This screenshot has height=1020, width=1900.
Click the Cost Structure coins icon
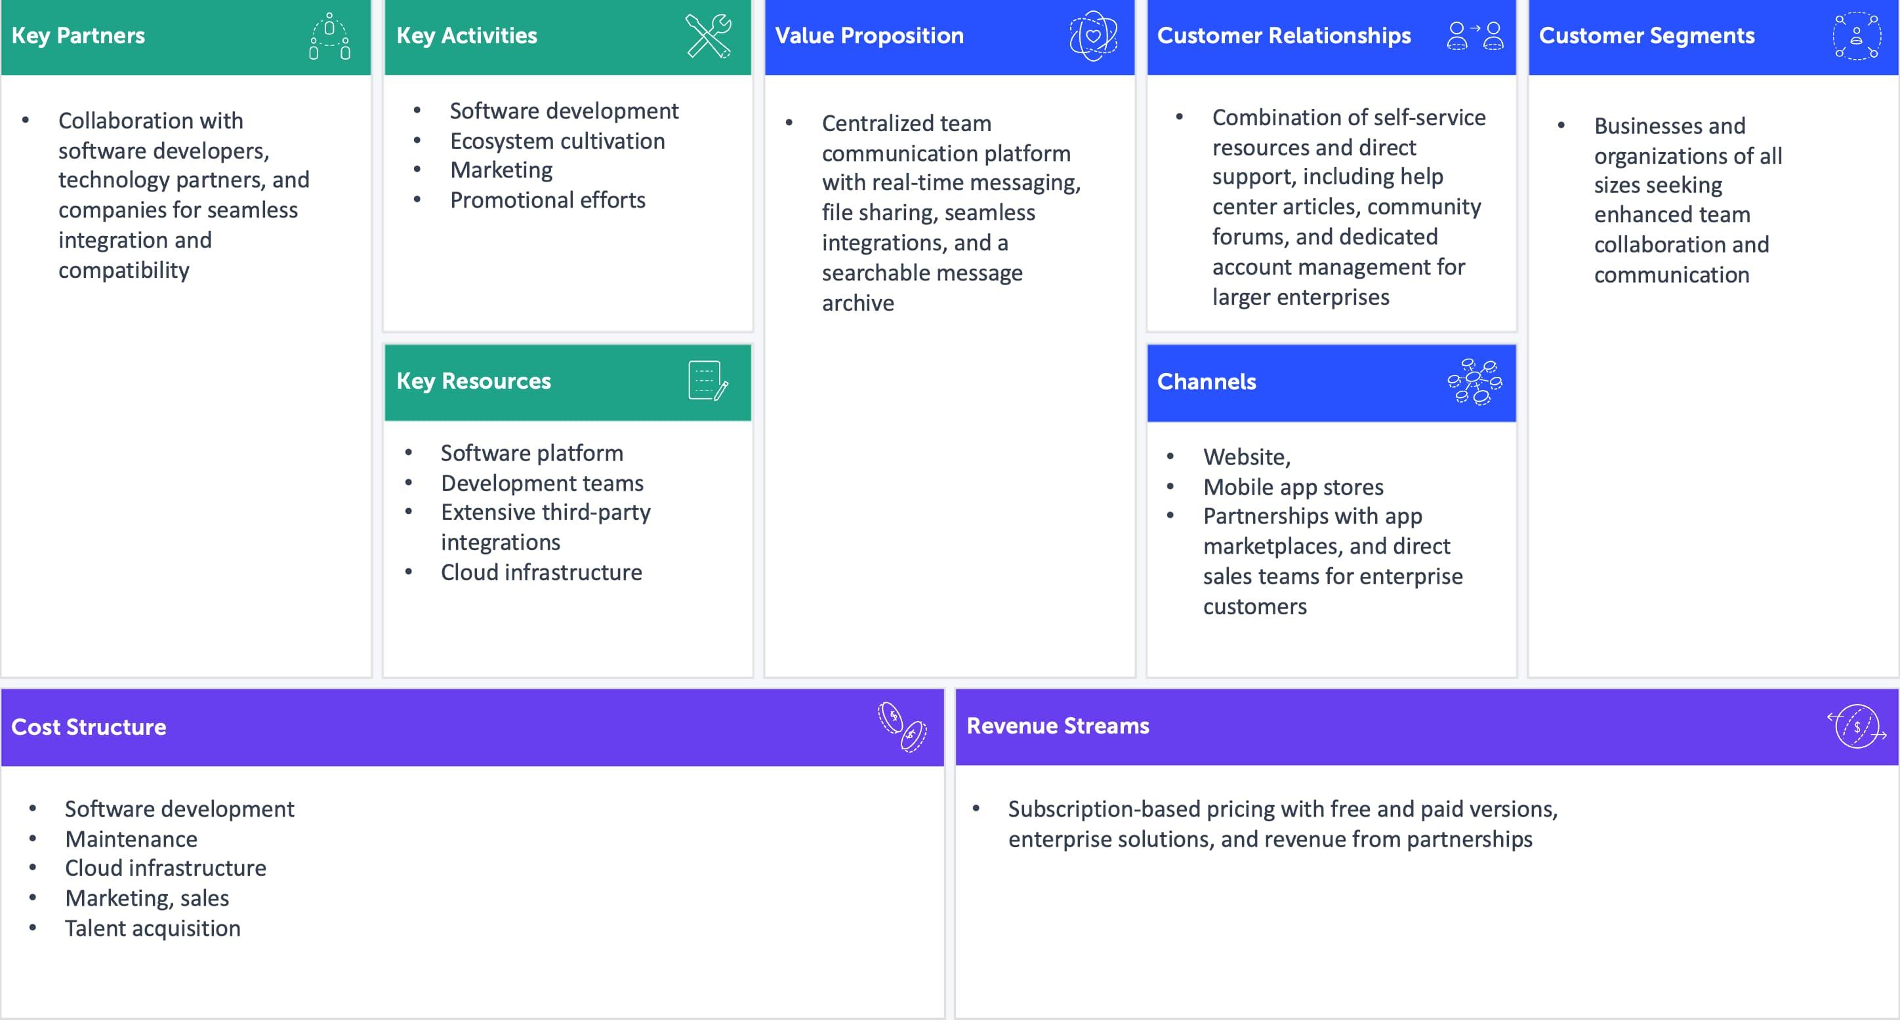tap(901, 727)
